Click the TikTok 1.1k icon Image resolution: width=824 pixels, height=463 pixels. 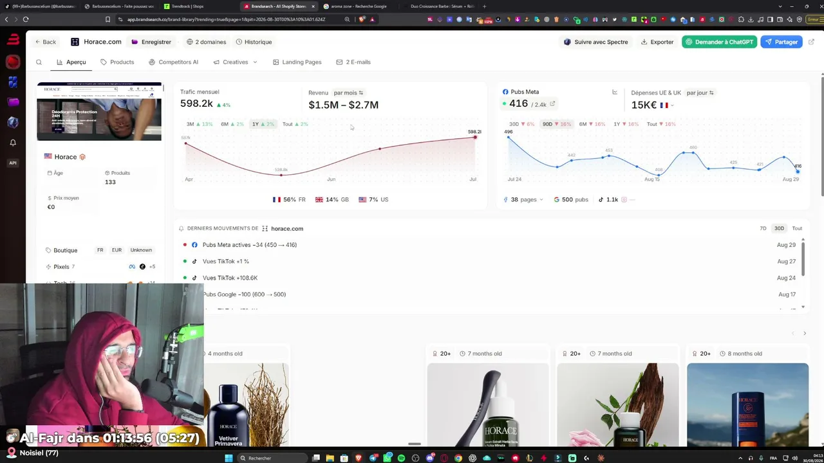[601, 199]
